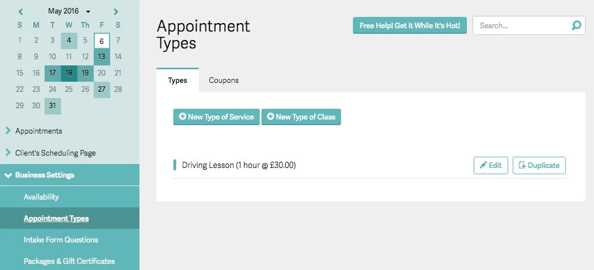Go to next month in calendar
The width and height of the screenshot is (594, 270).
[116, 11]
